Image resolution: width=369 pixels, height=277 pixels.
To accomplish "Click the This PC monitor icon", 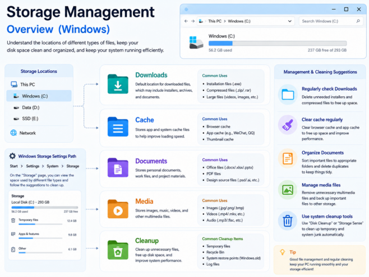I will click(14, 84).
